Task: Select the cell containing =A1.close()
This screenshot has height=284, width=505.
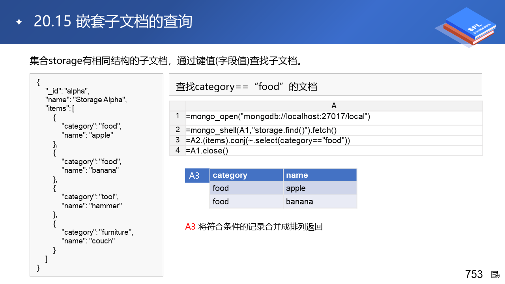Action: click(334, 151)
